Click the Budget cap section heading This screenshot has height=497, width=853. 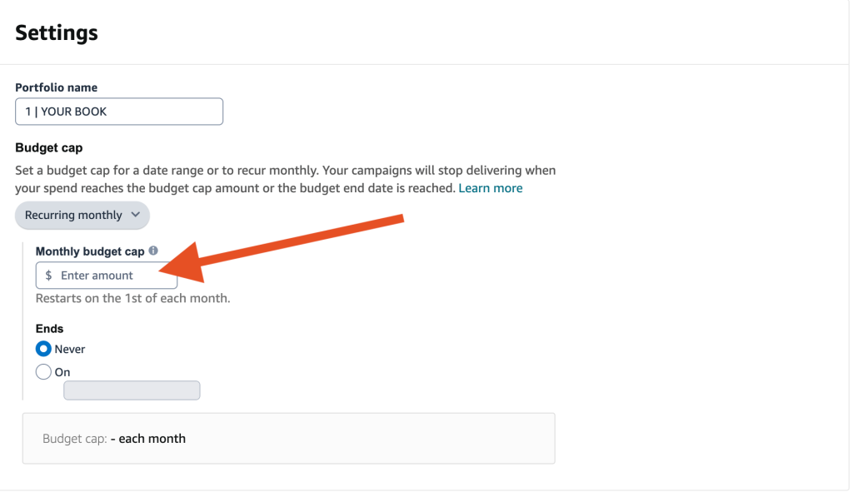point(49,148)
